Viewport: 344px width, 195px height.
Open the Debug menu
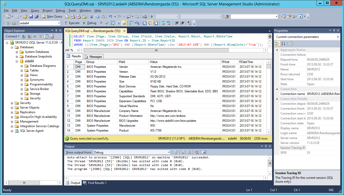(x=60, y=11)
